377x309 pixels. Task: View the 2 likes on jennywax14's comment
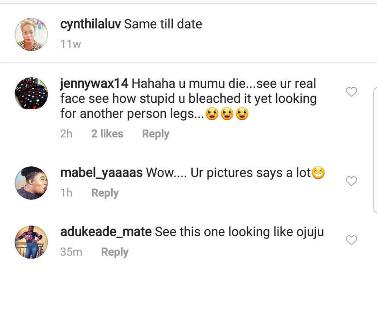[x=107, y=134]
